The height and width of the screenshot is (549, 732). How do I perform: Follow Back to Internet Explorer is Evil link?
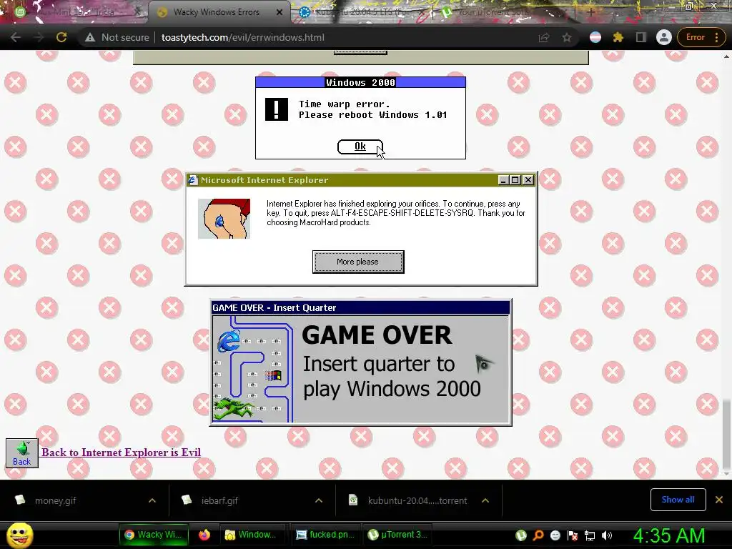[x=121, y=452]
